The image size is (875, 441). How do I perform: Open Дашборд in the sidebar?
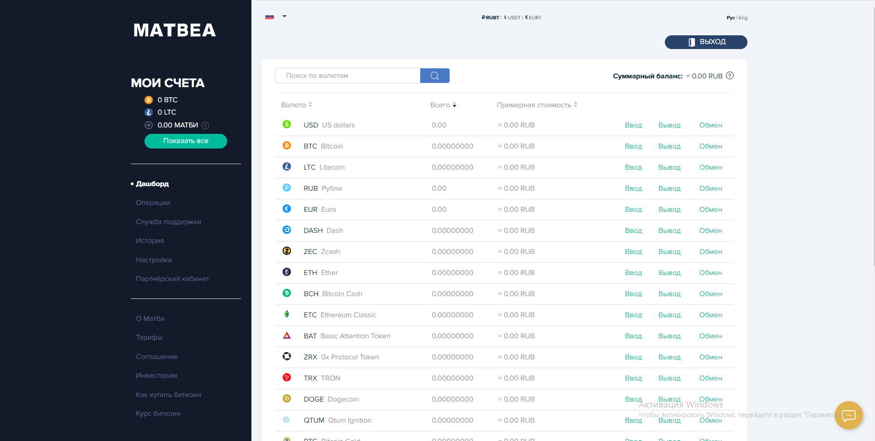[x=152, y=184]
